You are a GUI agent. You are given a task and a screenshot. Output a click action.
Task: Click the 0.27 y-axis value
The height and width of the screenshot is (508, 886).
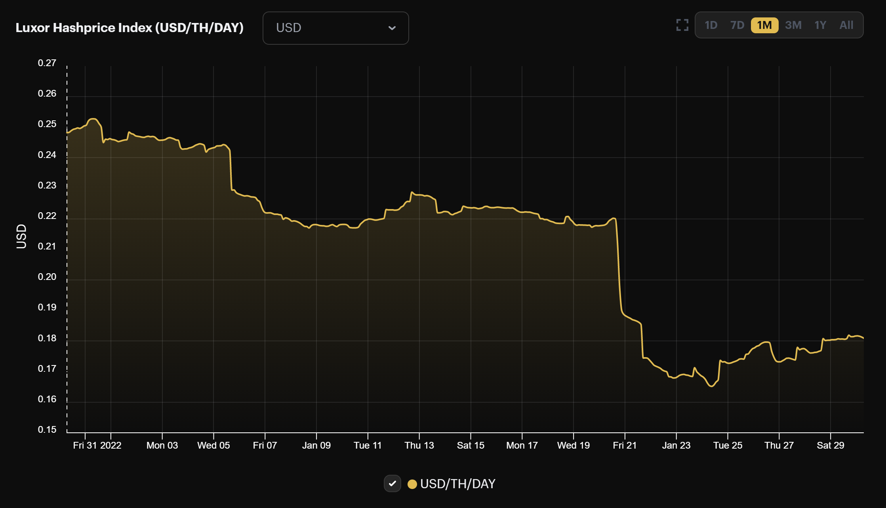(x=47, y=63)
